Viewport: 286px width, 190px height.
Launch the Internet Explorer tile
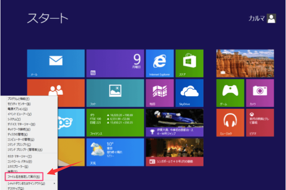(160, 63)
